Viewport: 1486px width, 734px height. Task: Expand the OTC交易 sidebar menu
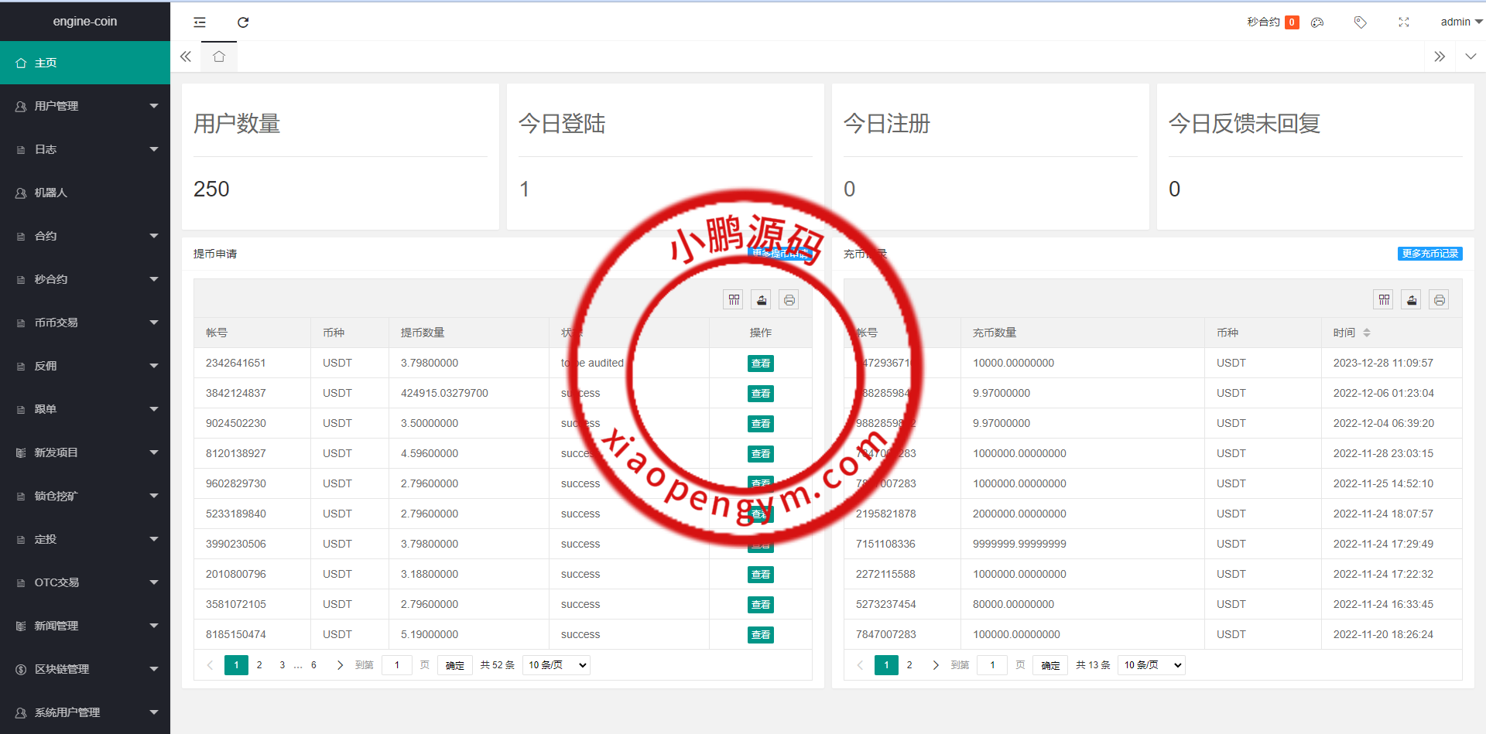pos(85,582)
